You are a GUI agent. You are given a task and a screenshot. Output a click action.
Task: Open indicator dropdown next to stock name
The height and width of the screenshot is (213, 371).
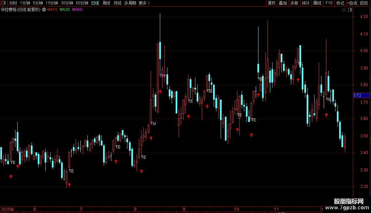pos(44,10)
